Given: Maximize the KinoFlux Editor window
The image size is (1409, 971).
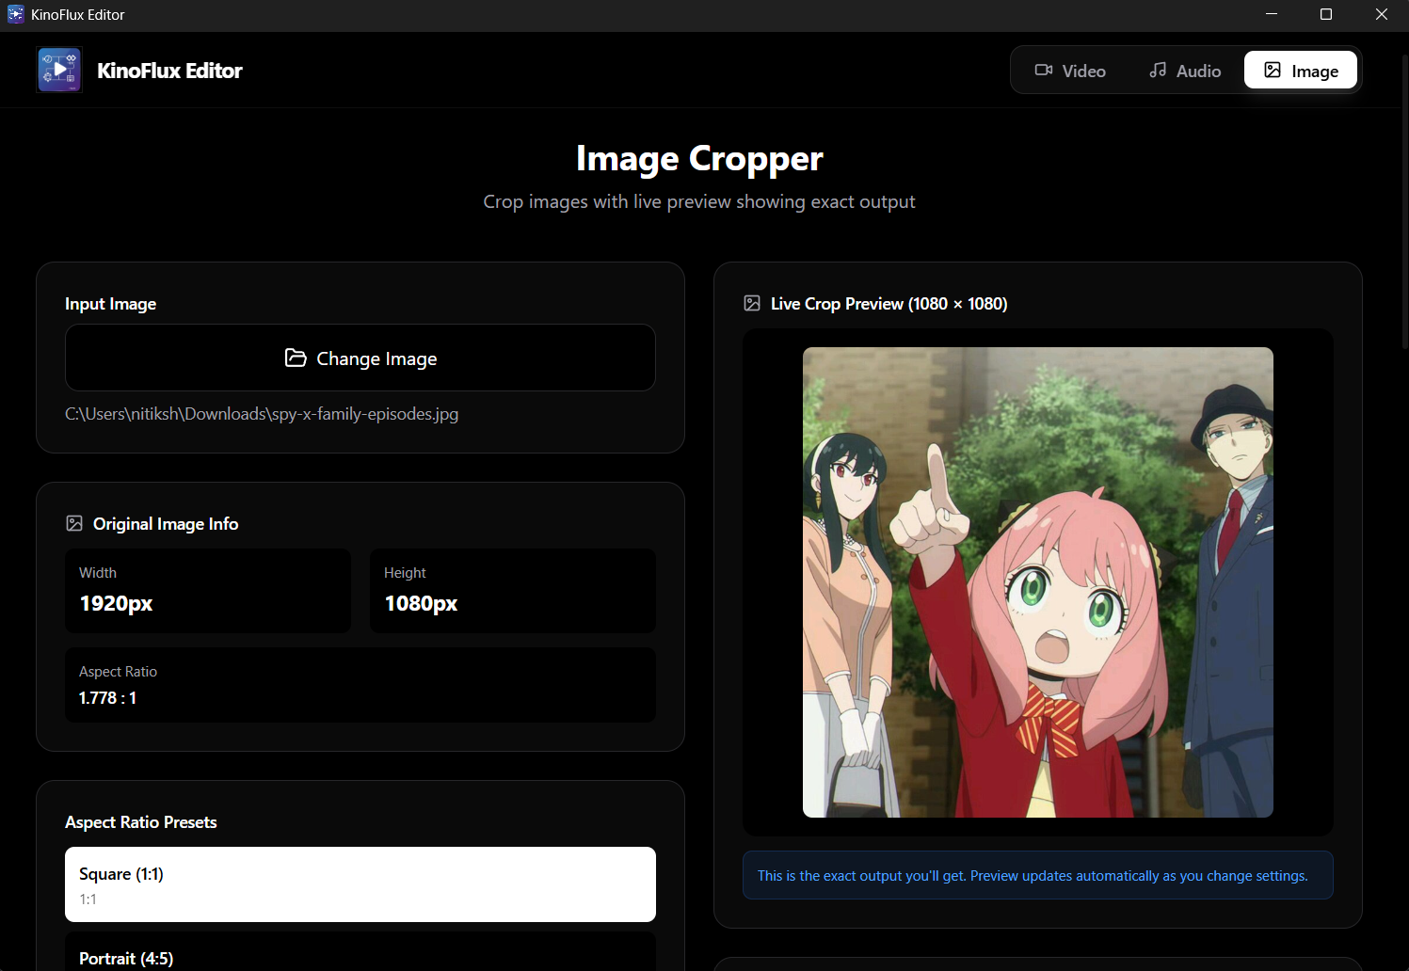Looking at the screenshot, I should pos(1325,14).
